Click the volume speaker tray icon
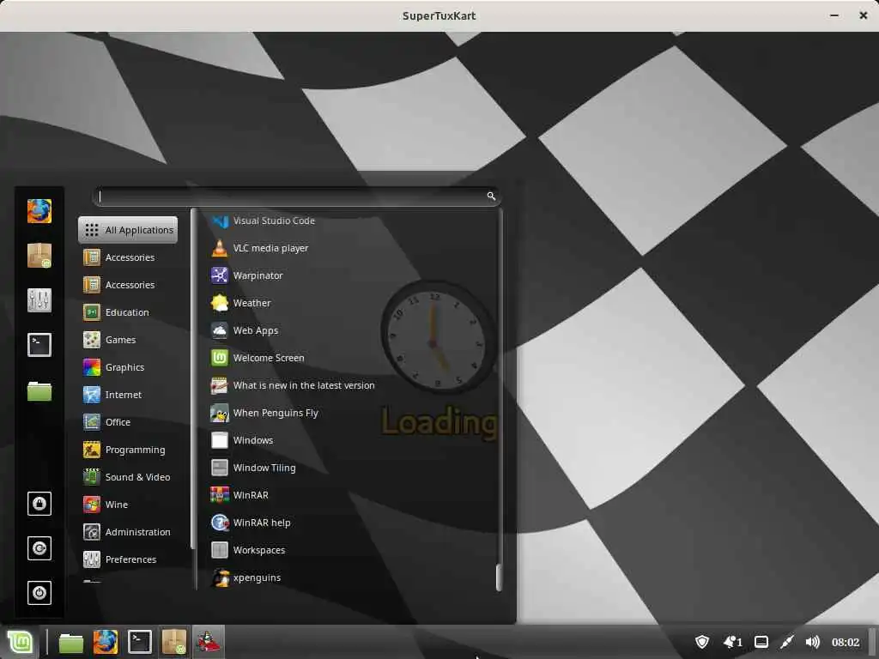The height and width of the screenshot is (659, 879). [x=812, y=642]
